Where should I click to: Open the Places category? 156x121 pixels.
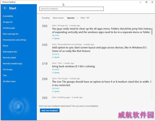pos(5,46)
